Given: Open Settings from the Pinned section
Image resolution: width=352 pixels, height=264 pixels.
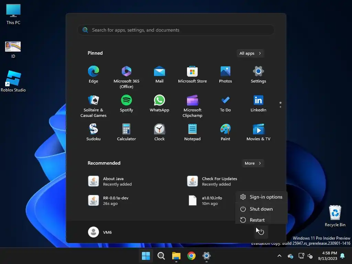Looking at the screenshot, I should tap(258, 75).
